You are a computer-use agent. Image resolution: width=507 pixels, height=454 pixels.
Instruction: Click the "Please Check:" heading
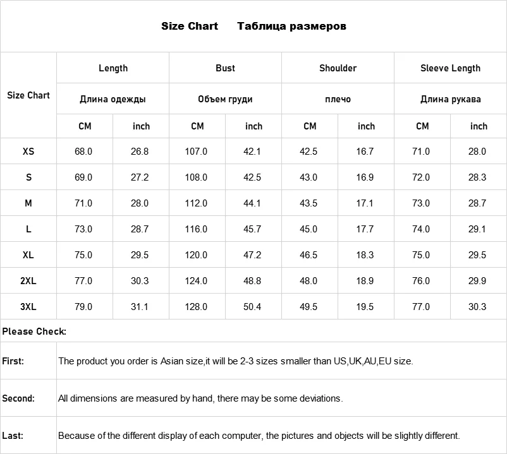coord(34,331)
